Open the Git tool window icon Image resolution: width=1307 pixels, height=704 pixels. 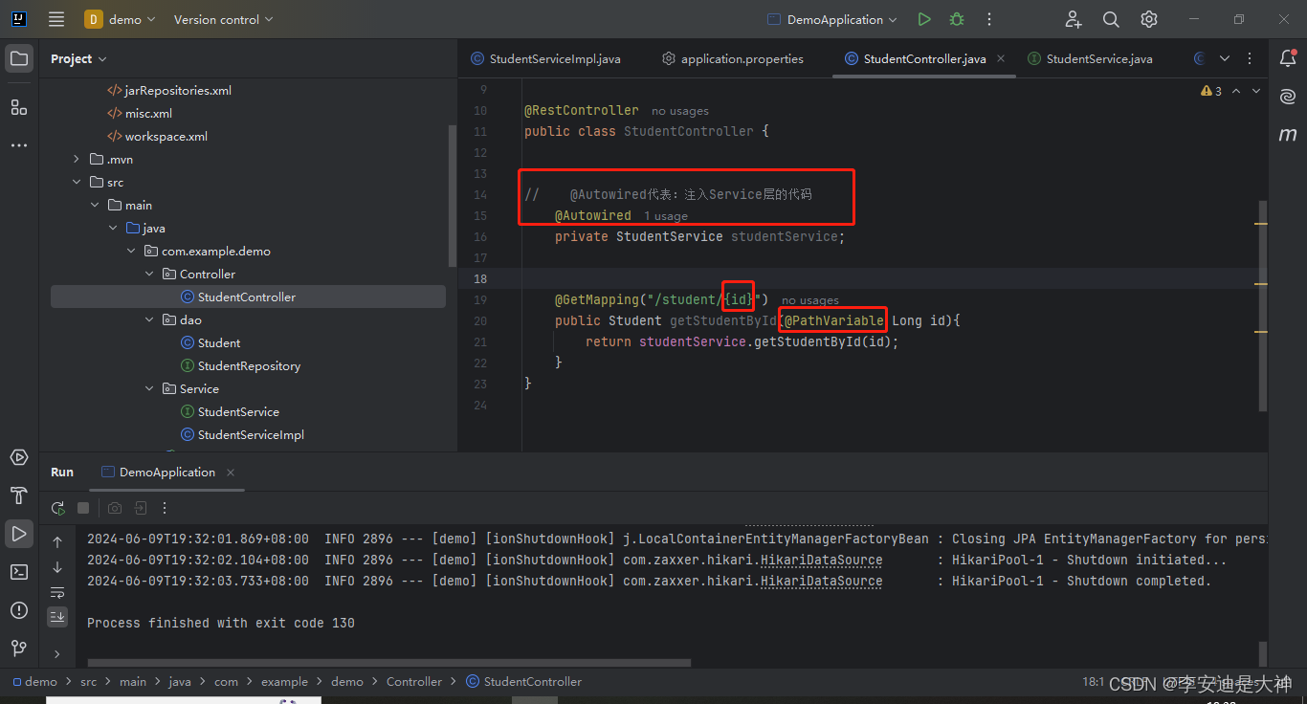pyautogui.click(x=19, y=649)
